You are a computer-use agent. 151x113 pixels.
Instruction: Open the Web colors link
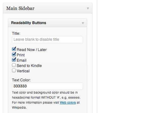click(x=68, y=102)
